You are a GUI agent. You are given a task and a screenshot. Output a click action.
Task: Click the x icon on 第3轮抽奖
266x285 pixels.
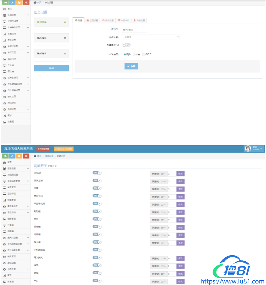point(65,53)
